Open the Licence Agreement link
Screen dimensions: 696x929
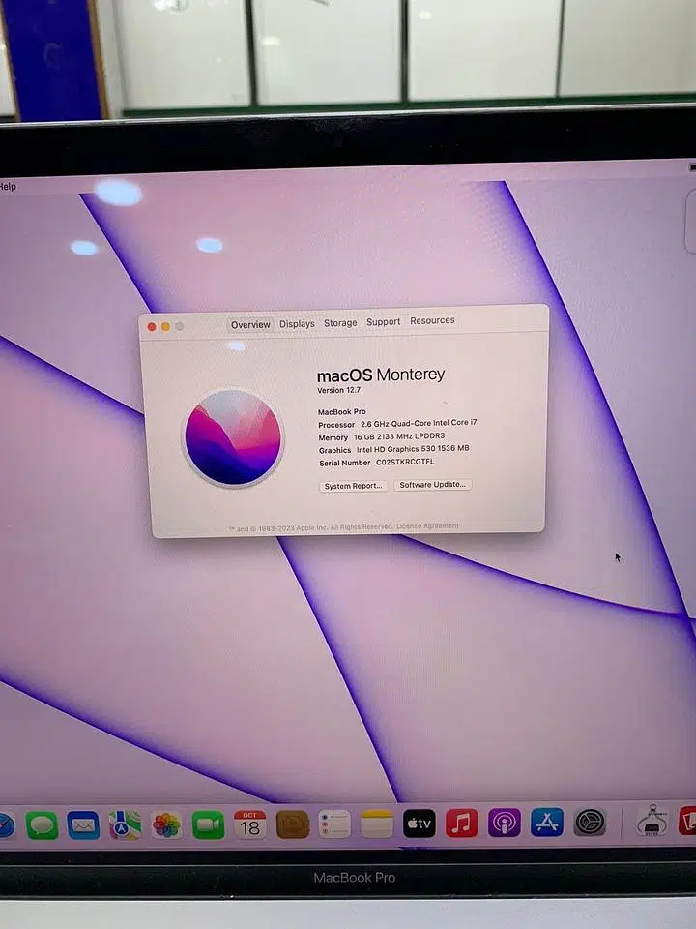[x=427, y=526]
